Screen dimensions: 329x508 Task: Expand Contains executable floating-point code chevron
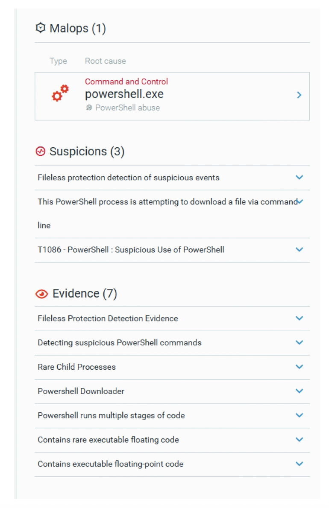click(x=299, y=464)
